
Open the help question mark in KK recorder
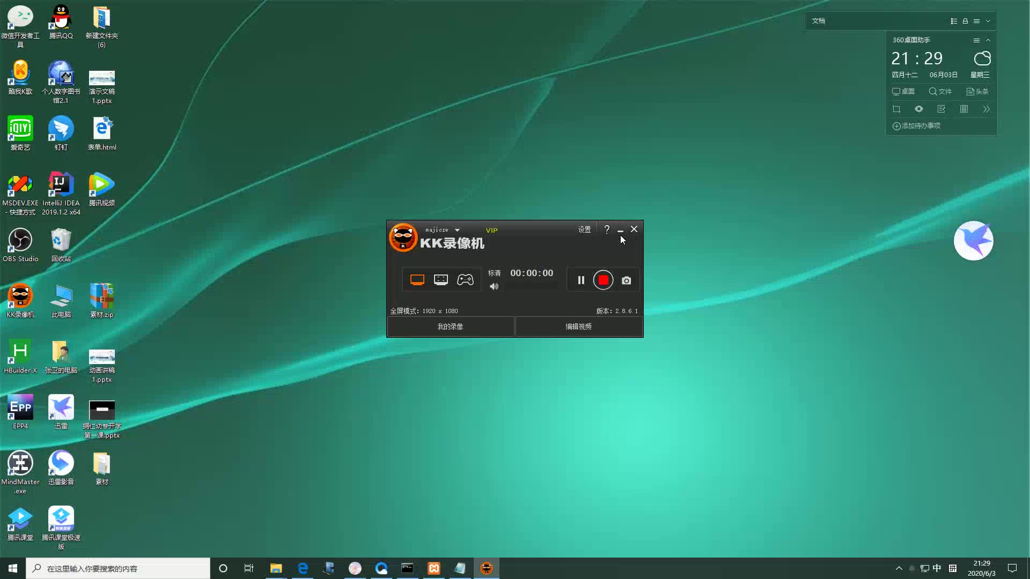point(607,229)
